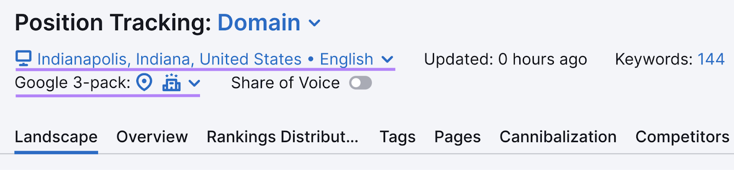Click the Share of Voice label
Image resolution: width=734 pixels, height=170 pixels.
[x=285, y=83]
